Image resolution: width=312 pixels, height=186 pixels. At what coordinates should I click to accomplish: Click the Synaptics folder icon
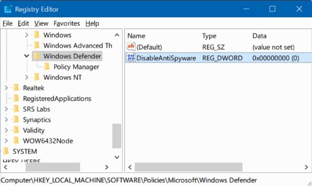click(x=16, y=120)
